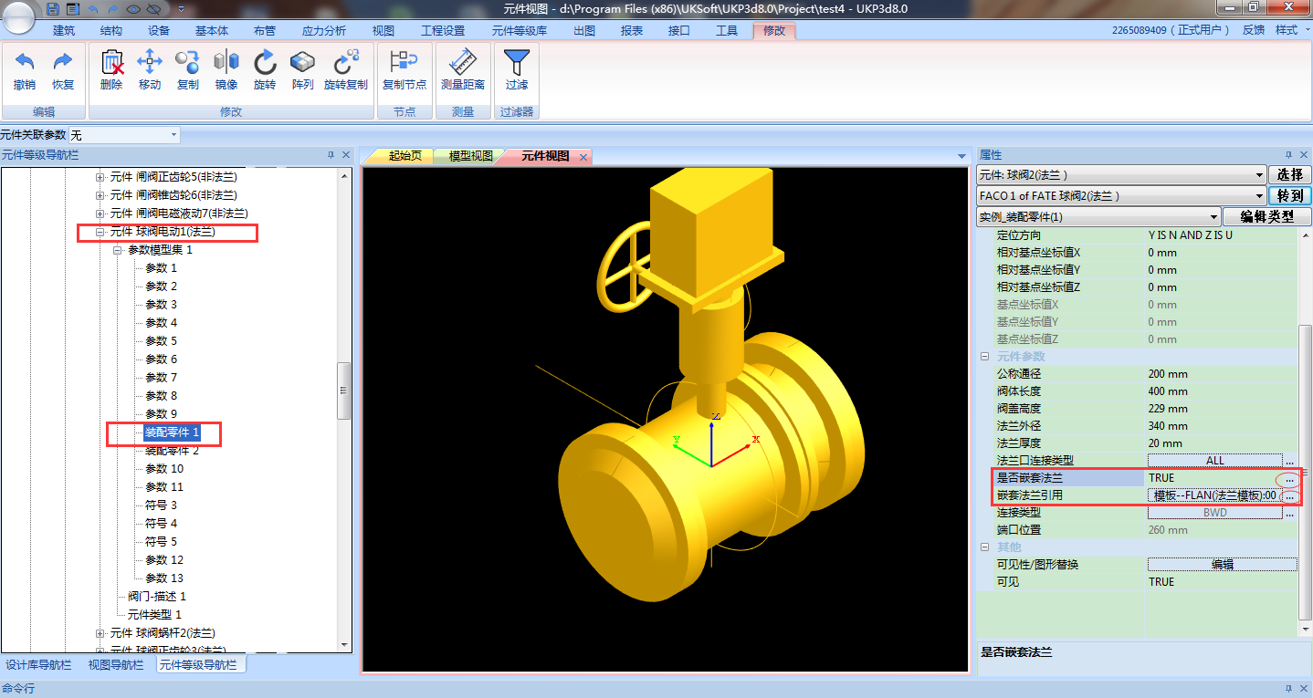Screen dimensions: 1313x698
Task: Collapse the 元件 球阀电动1(法兰) tree node
Action: (100, 232)
